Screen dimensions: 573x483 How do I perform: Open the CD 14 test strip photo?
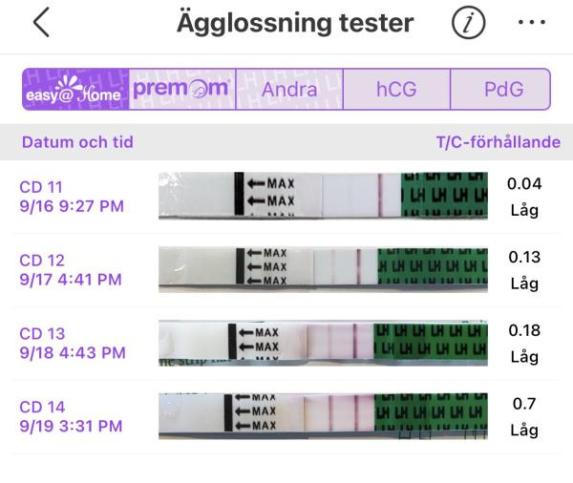click(x=323, y=416)
